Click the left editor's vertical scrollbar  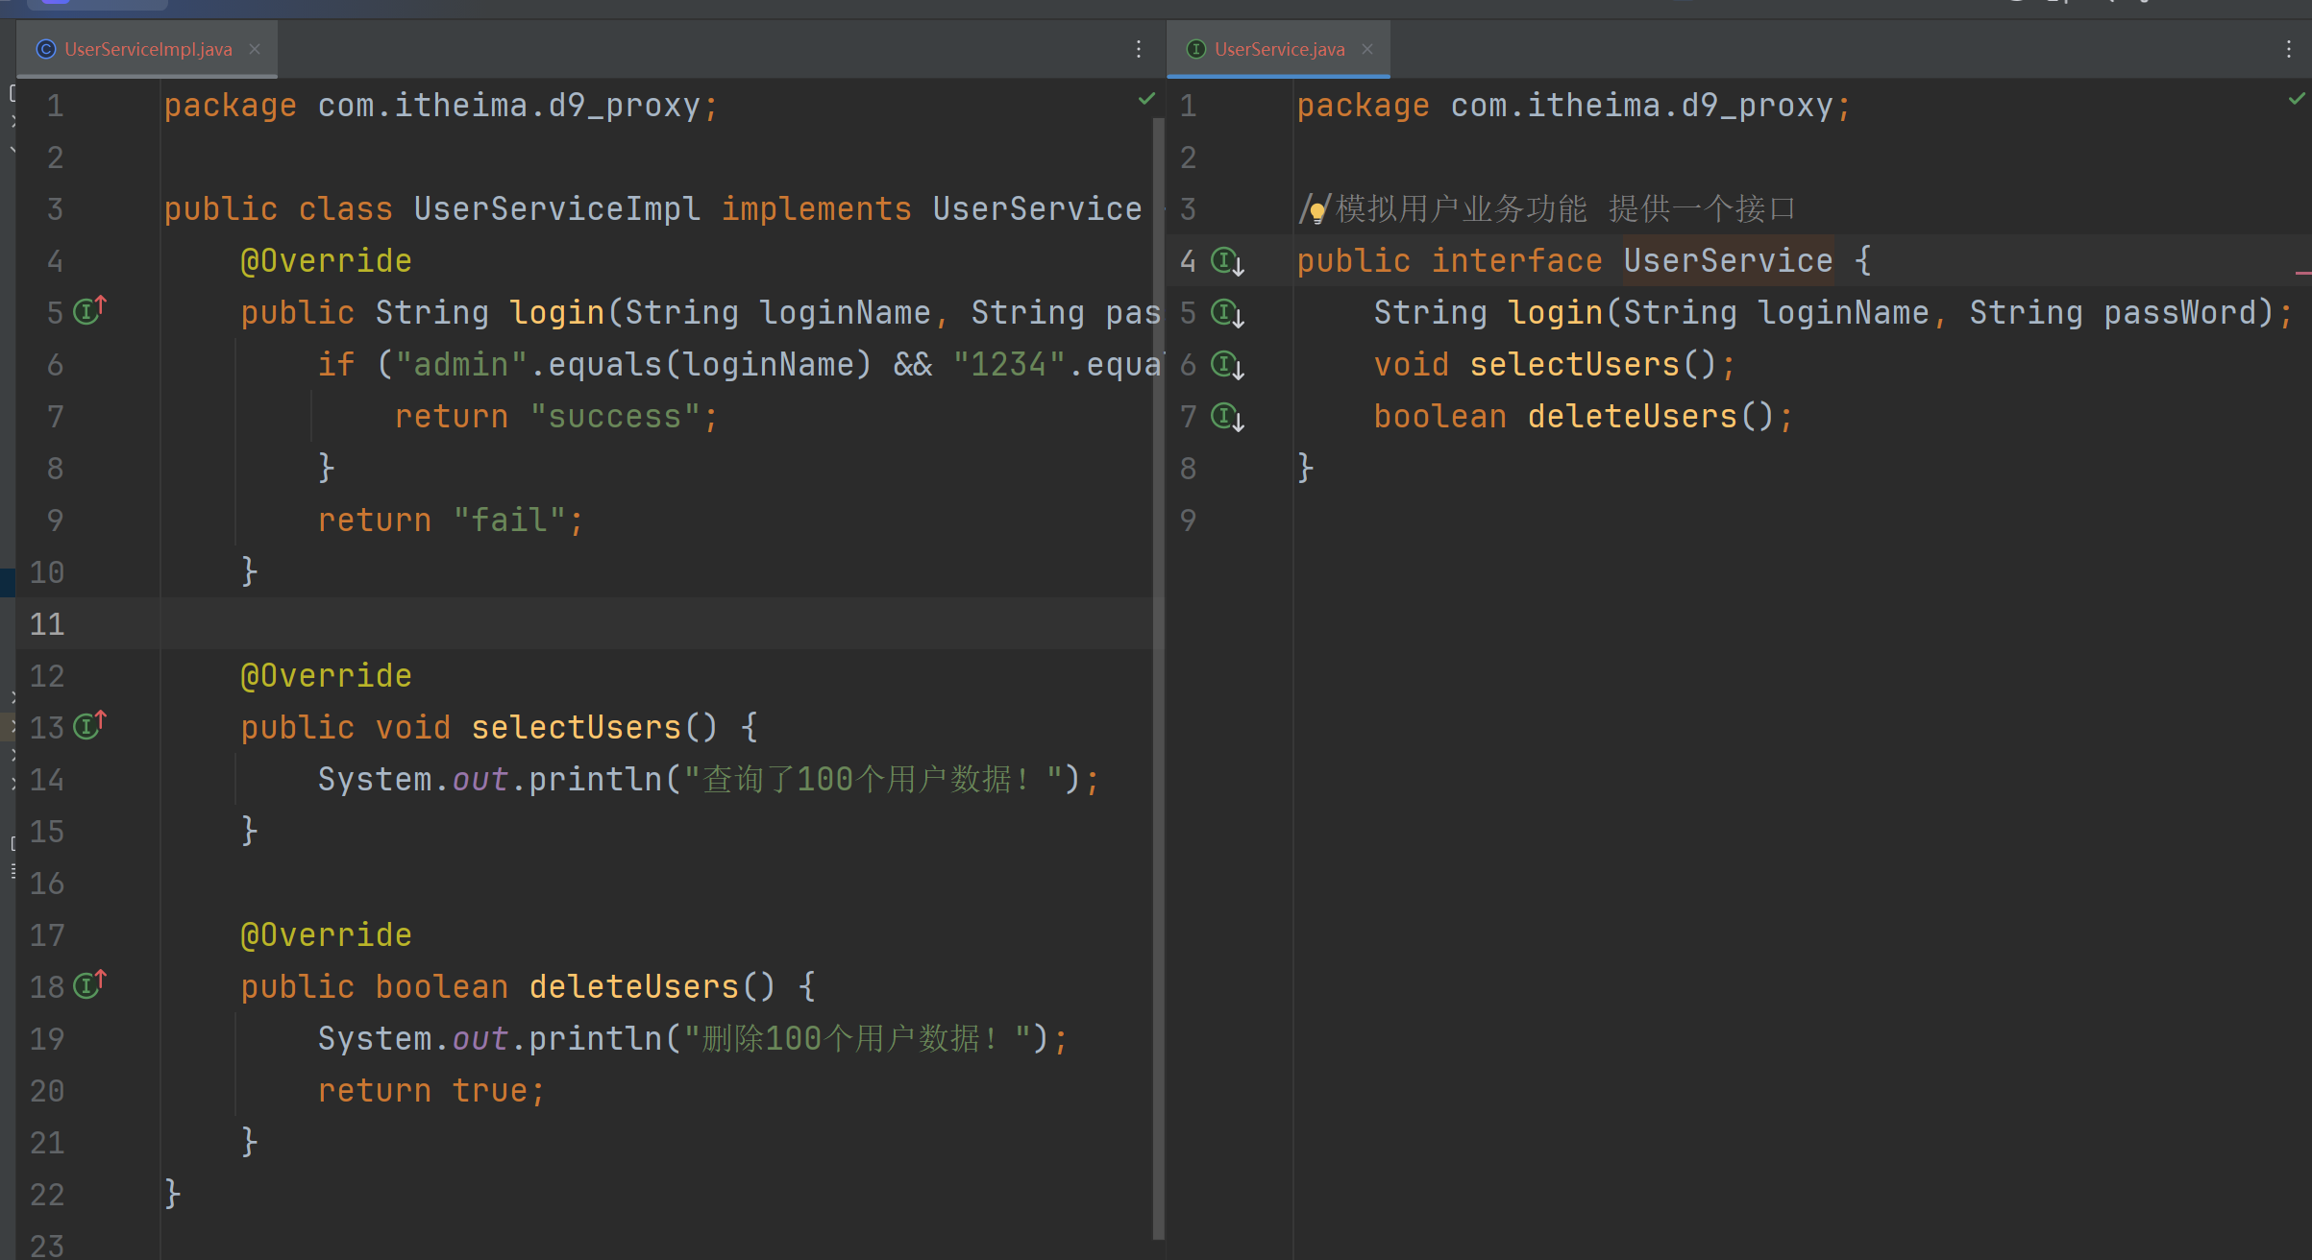pyautogui.click(x=1158, y=672)
